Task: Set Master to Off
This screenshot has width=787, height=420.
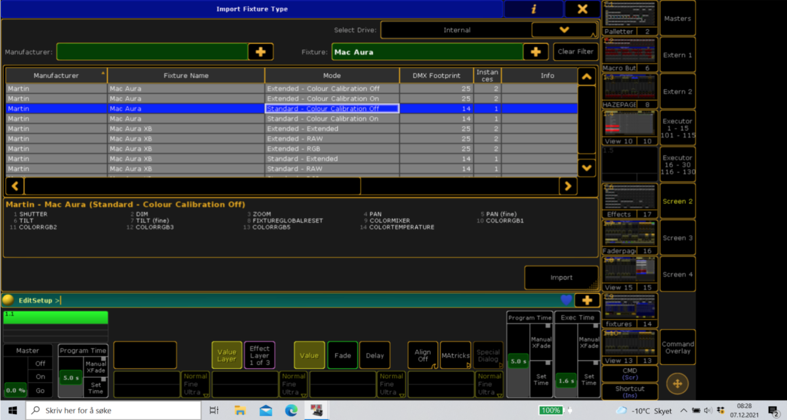Action: point(41,363)
